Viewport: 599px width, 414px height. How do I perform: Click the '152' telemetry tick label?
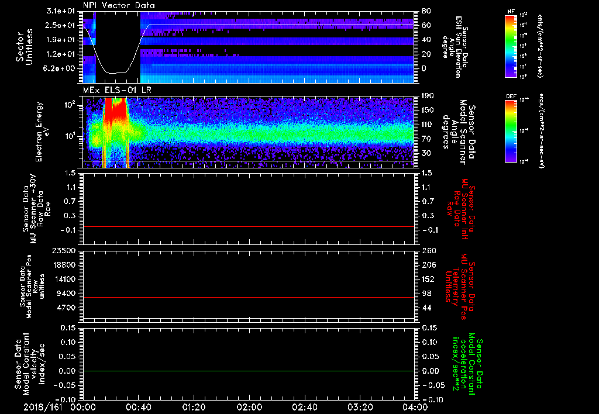428,279
